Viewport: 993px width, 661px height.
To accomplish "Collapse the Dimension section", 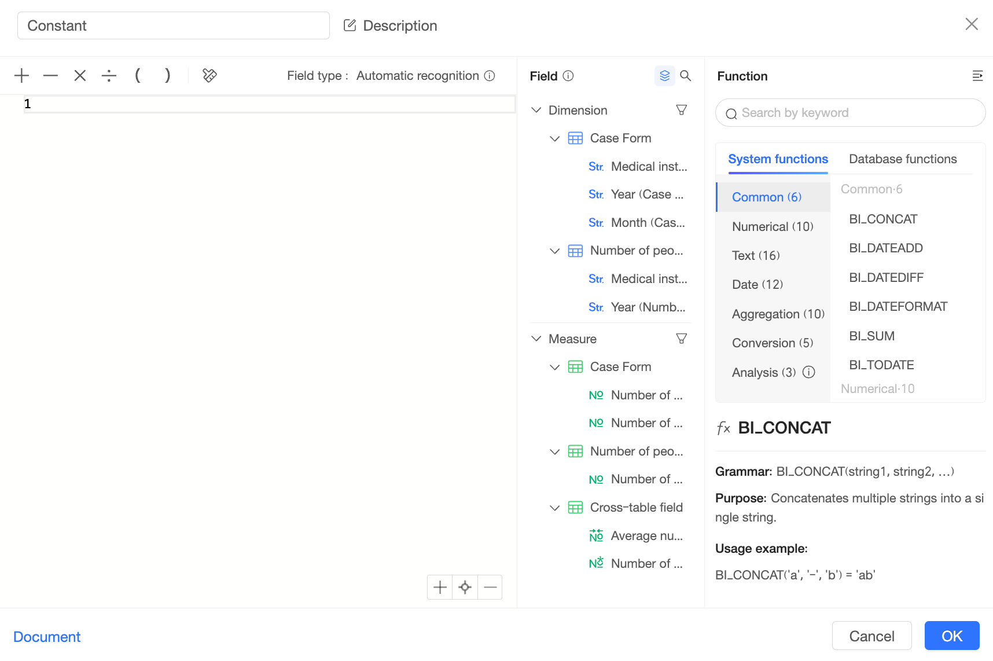I will pos(536,110).
